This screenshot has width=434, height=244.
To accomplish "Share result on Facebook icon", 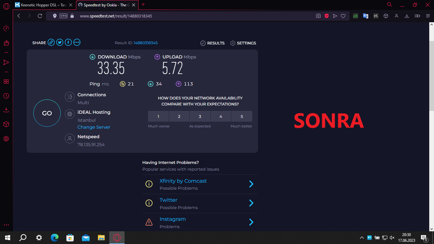I will 68,42.
